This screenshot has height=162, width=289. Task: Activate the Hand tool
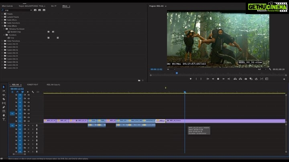(4, 115)
